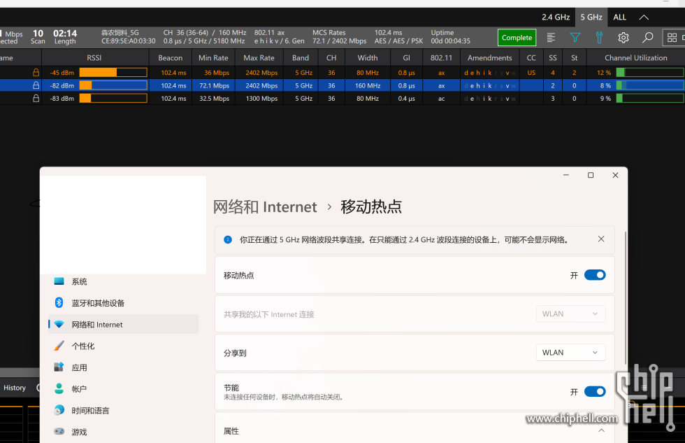This screenshot has width=685, height=443.
Task: Sort by the CH column header
Action: pyautogui.click(x=331, y=57)
